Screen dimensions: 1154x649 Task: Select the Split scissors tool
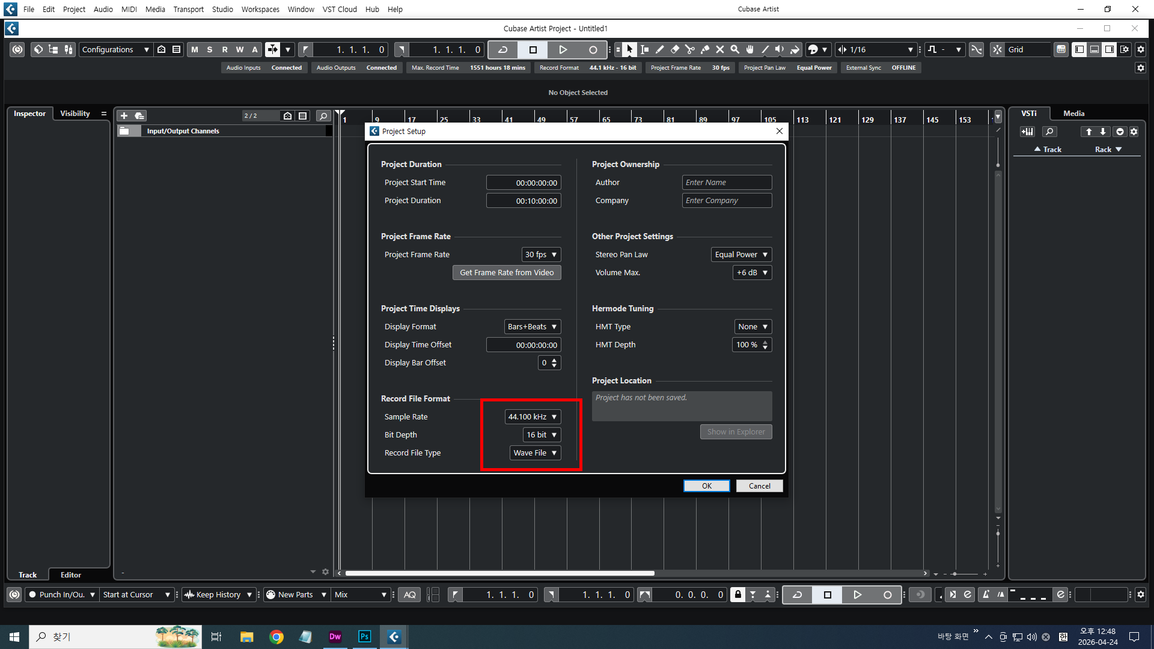pos(689,49)
